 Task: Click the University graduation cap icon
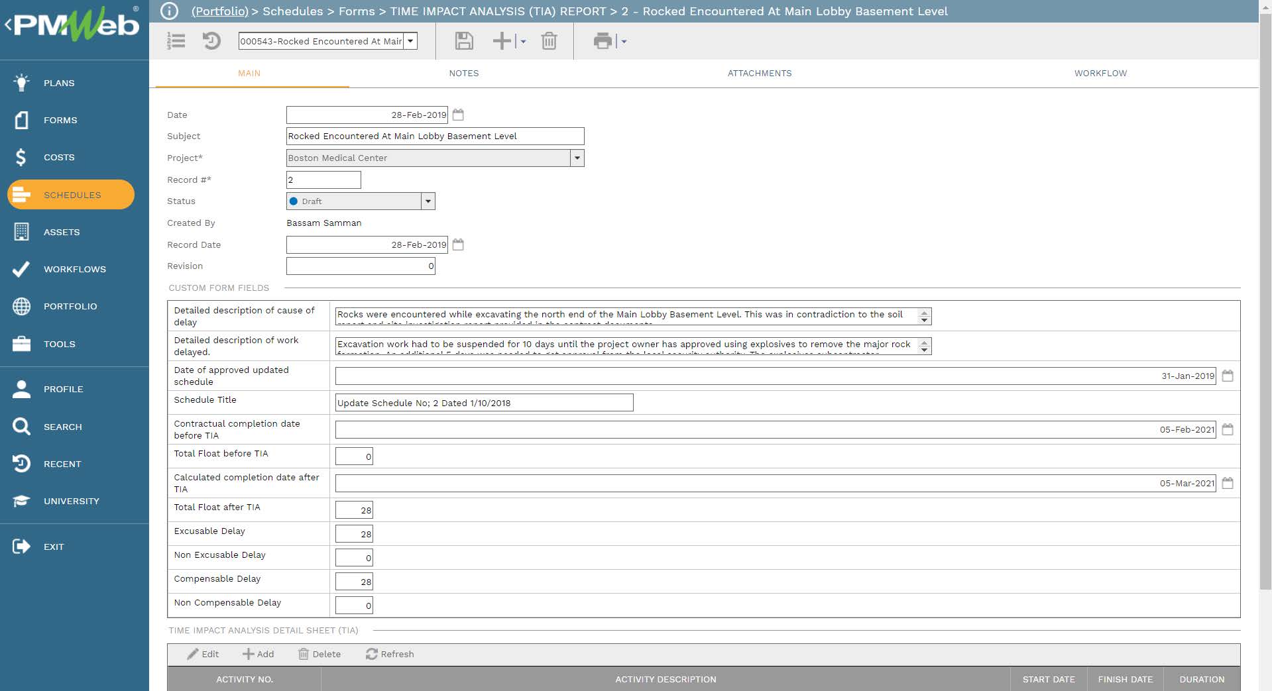(x=21, y=501)
